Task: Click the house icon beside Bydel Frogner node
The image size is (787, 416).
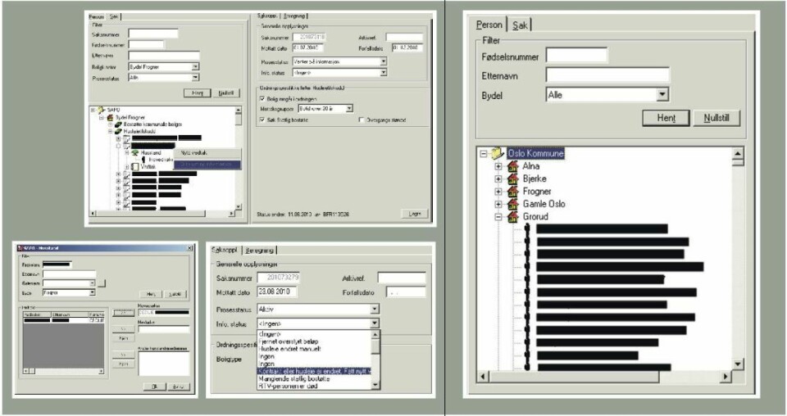Action: tap(111, 117)
